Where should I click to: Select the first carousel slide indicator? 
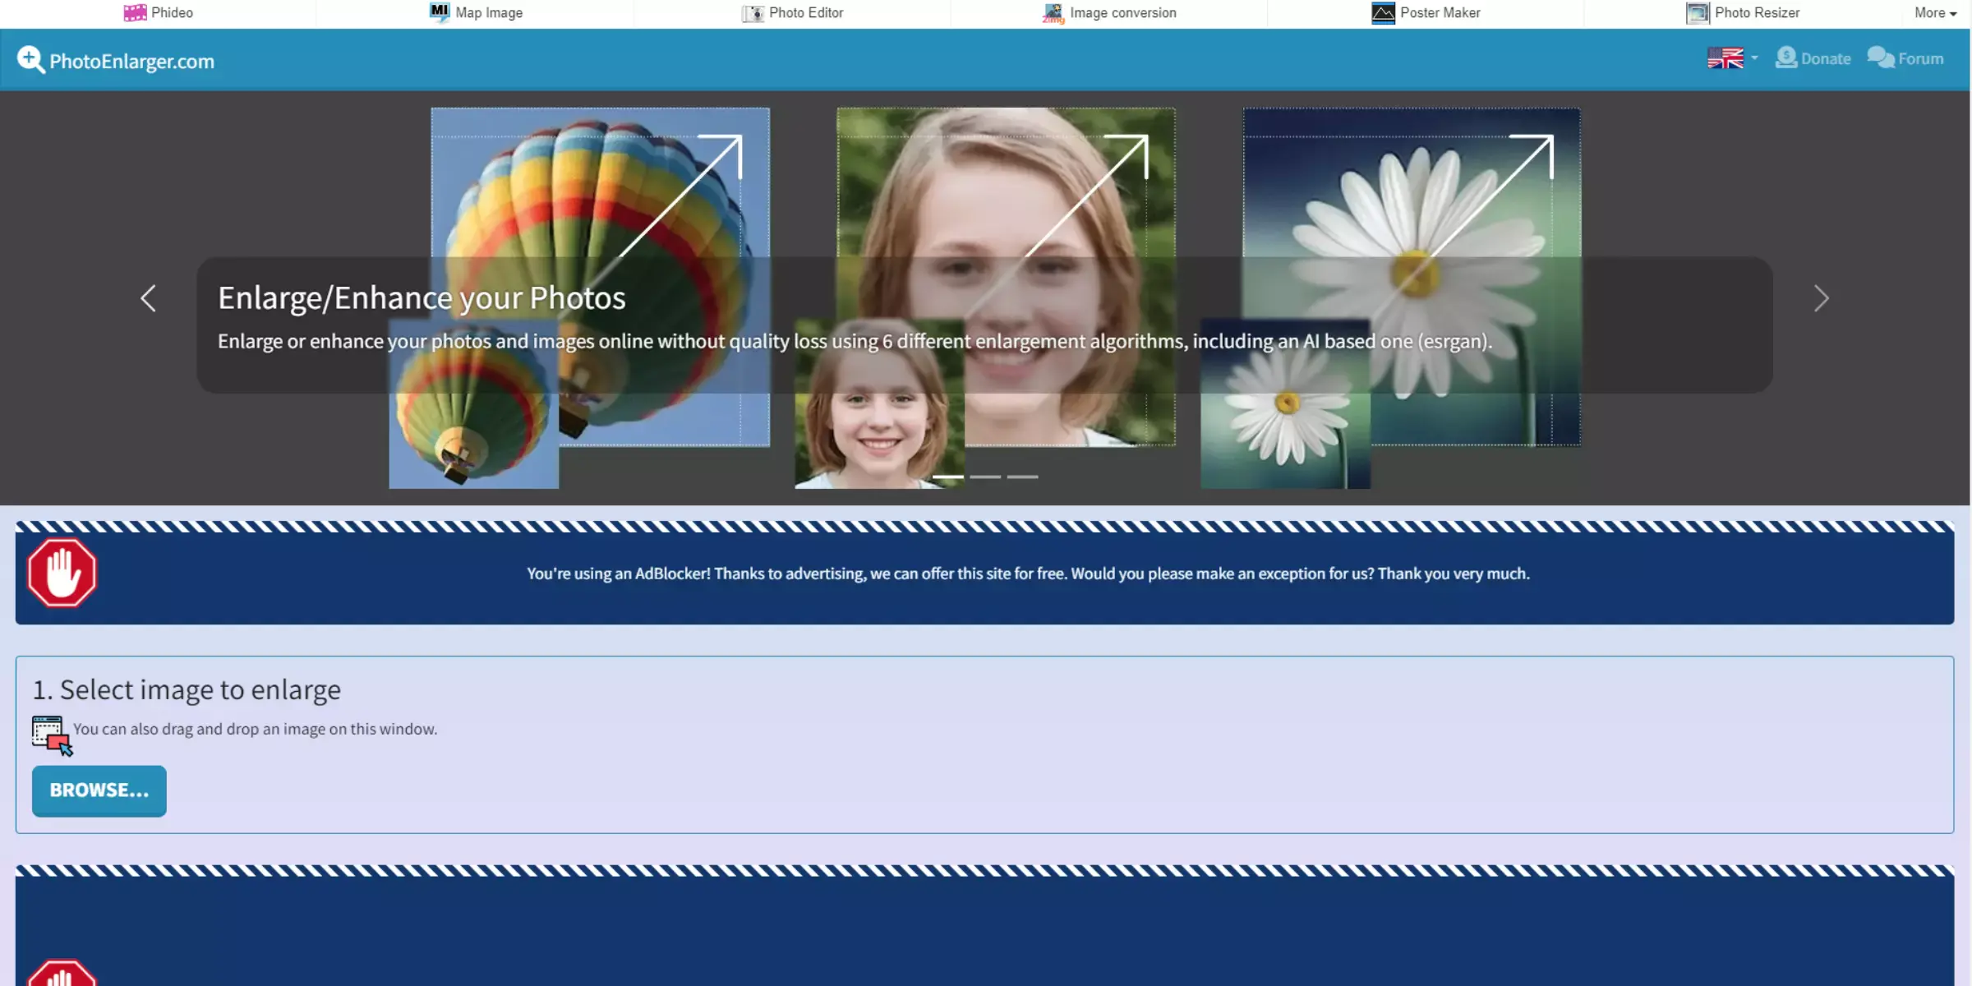pyautogui.click(x=947, y=477)
